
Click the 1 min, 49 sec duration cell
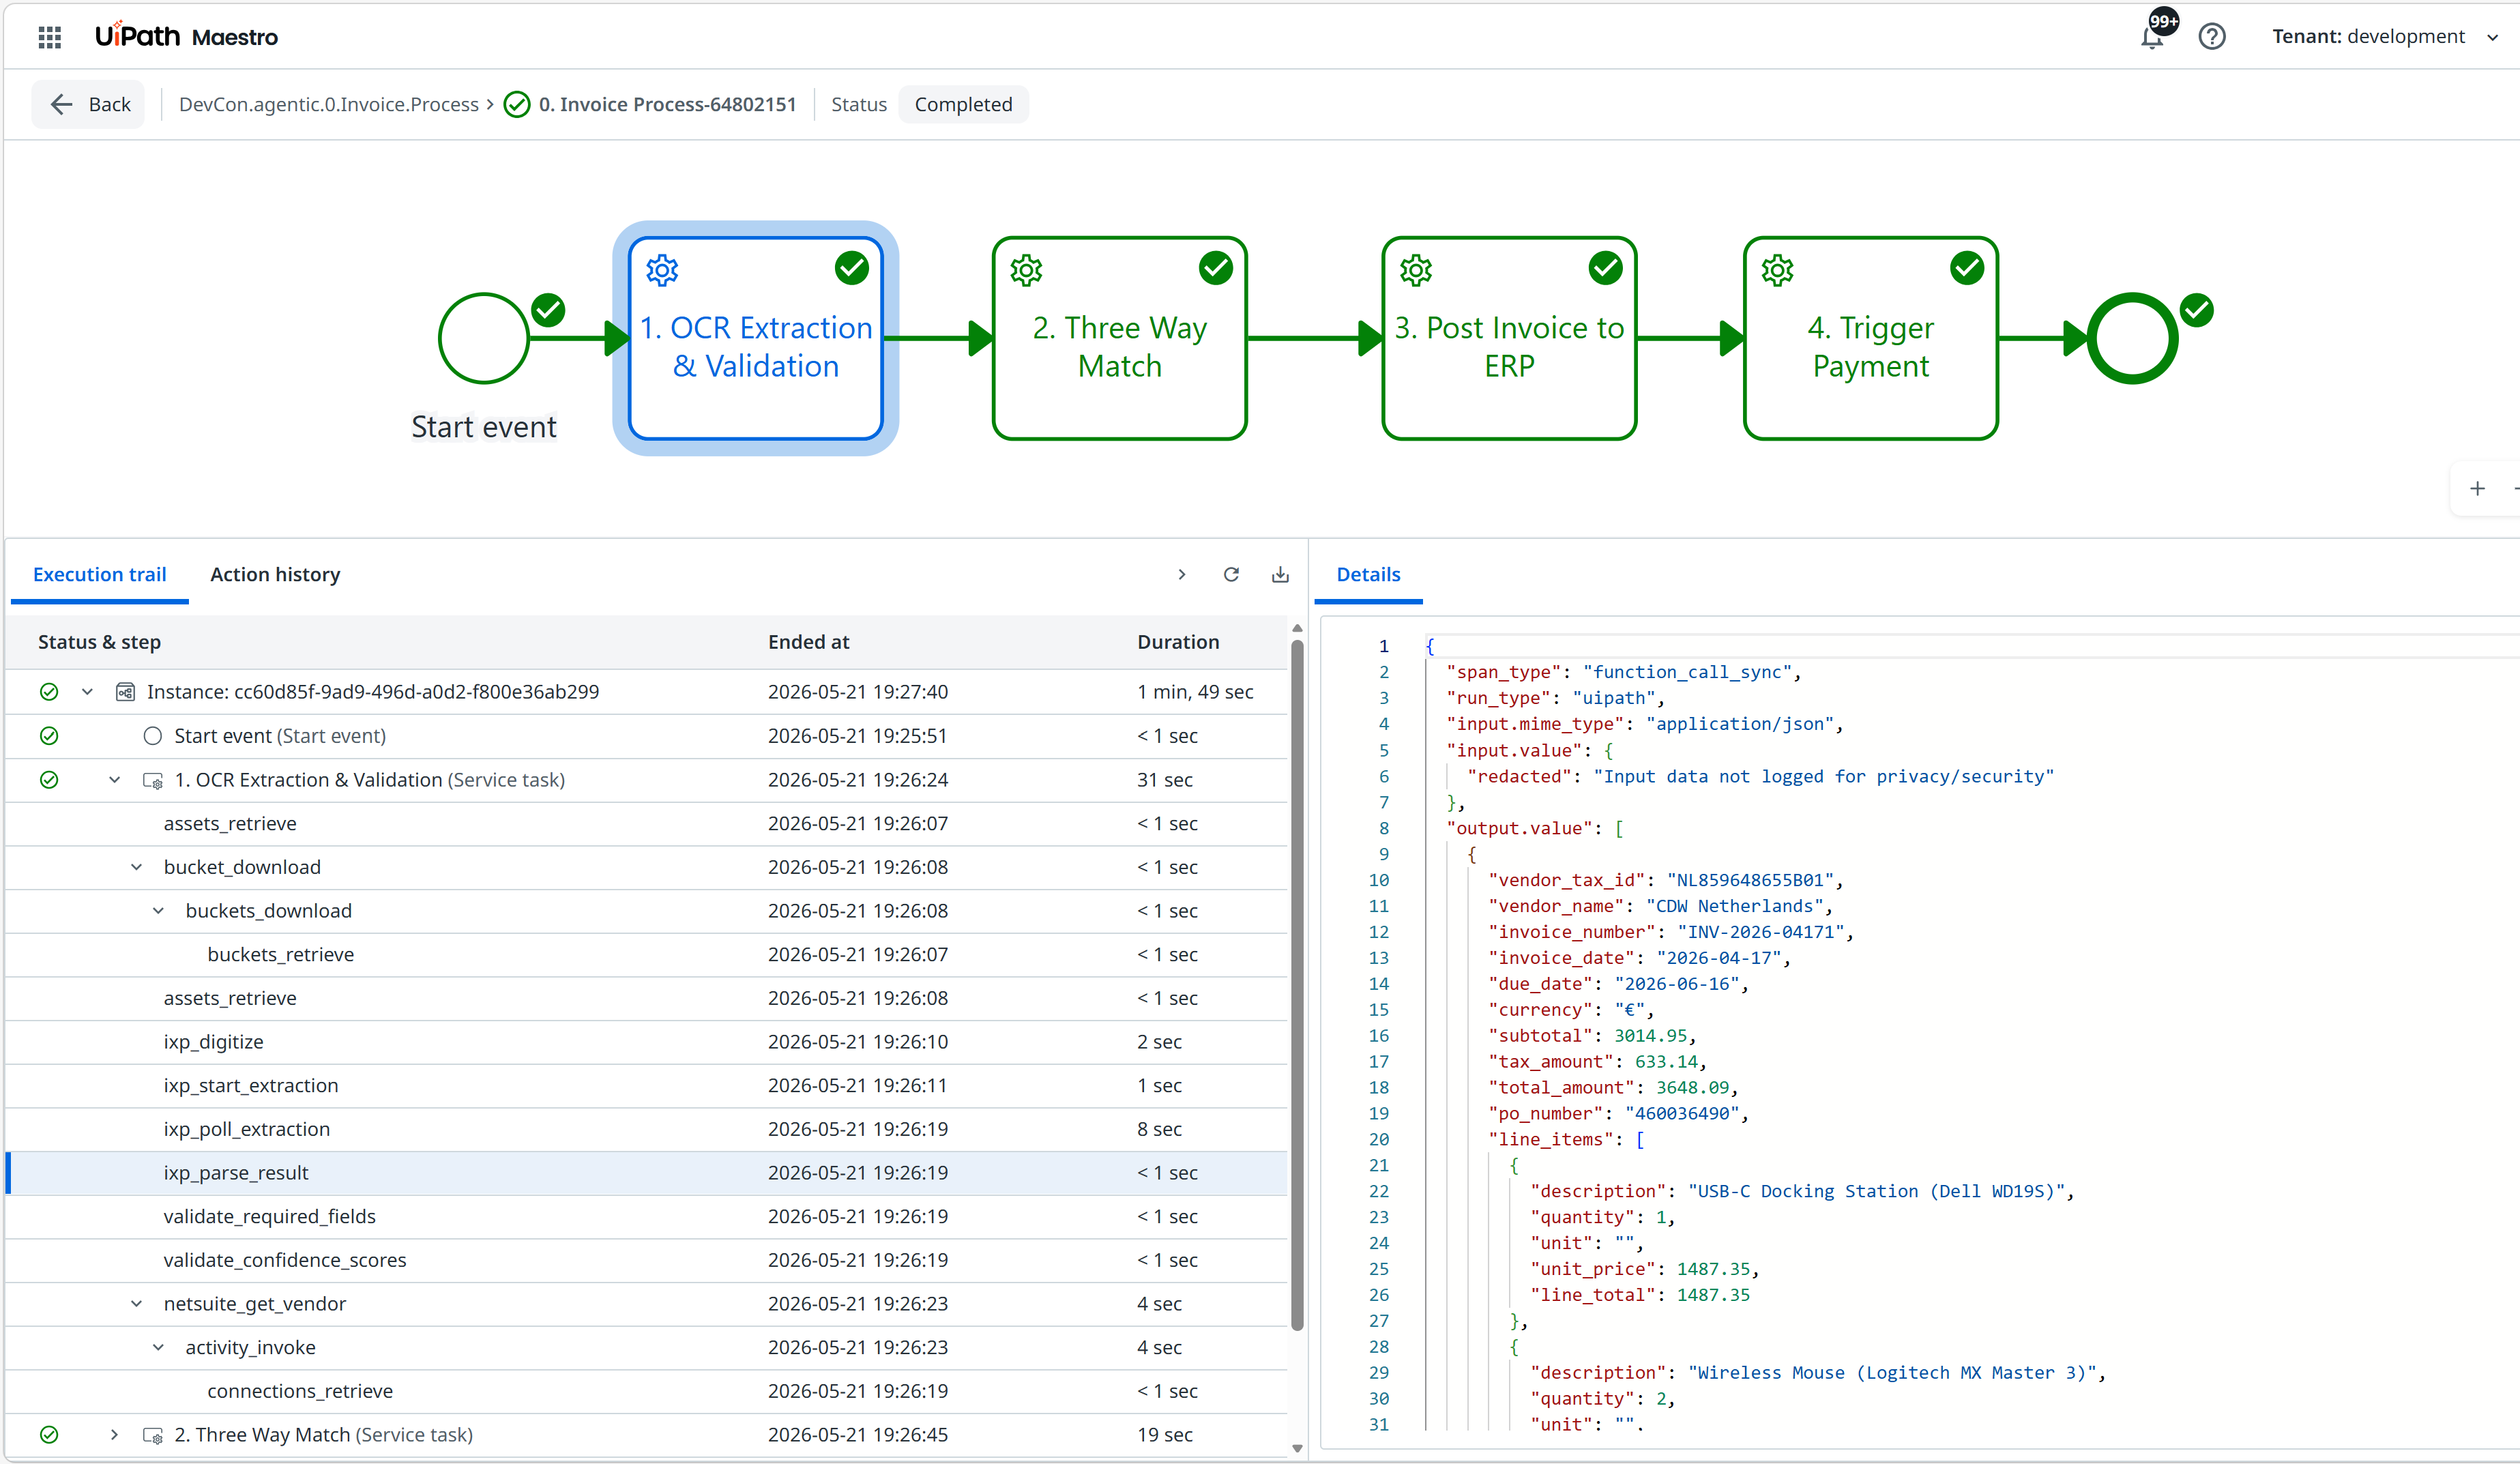coord(1195,692)
